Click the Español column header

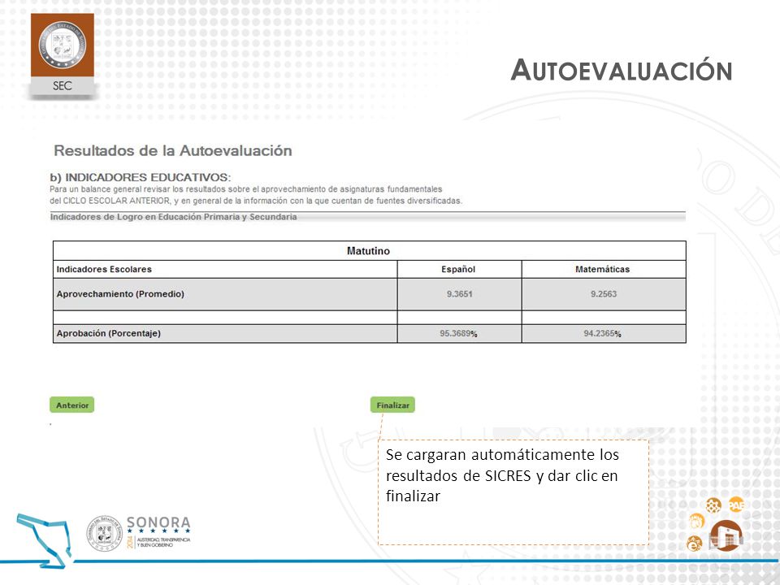(x=458, y=269)
